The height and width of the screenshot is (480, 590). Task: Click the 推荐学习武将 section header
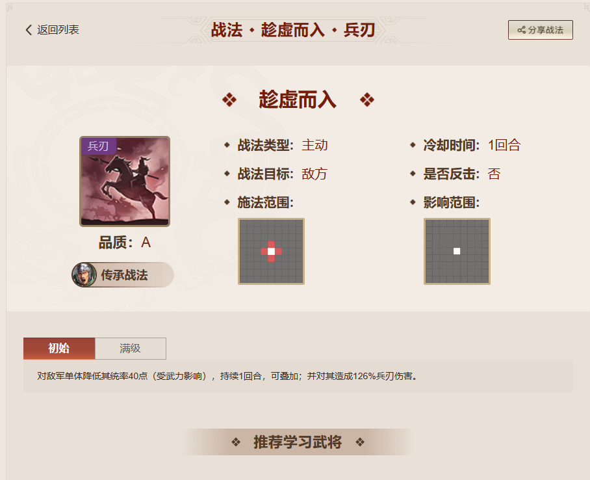point(298,442)
